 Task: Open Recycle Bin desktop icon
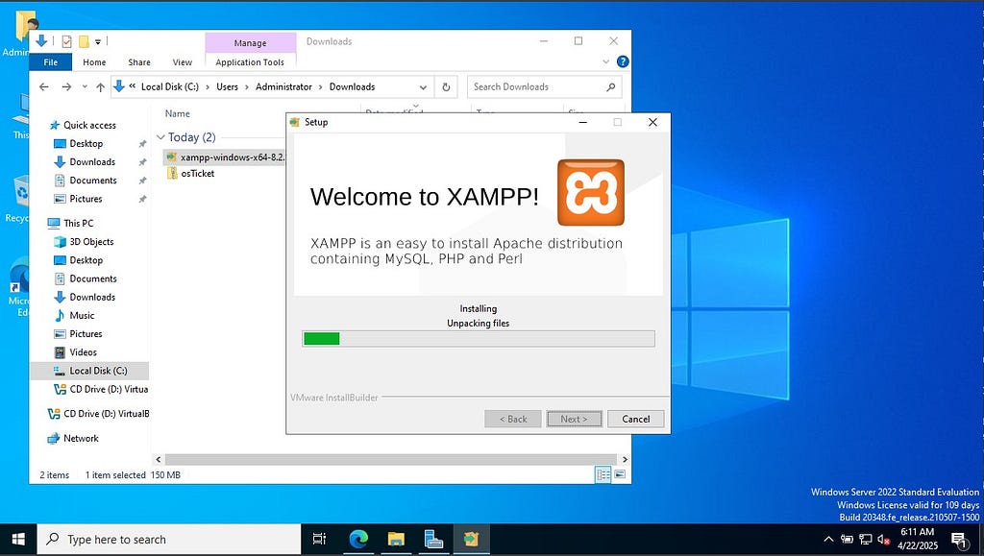(19, 200)
